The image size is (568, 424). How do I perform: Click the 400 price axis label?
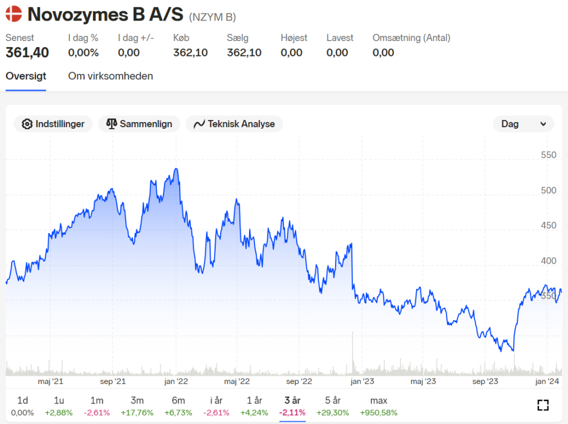click(x=549, y=261)
